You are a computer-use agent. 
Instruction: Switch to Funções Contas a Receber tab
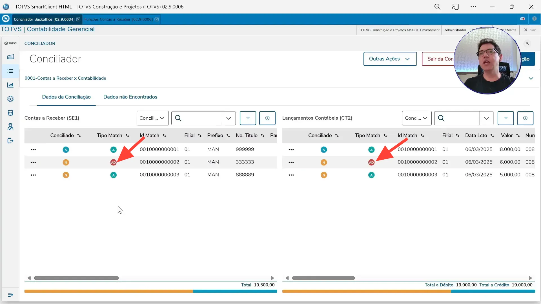click(118, 19)
